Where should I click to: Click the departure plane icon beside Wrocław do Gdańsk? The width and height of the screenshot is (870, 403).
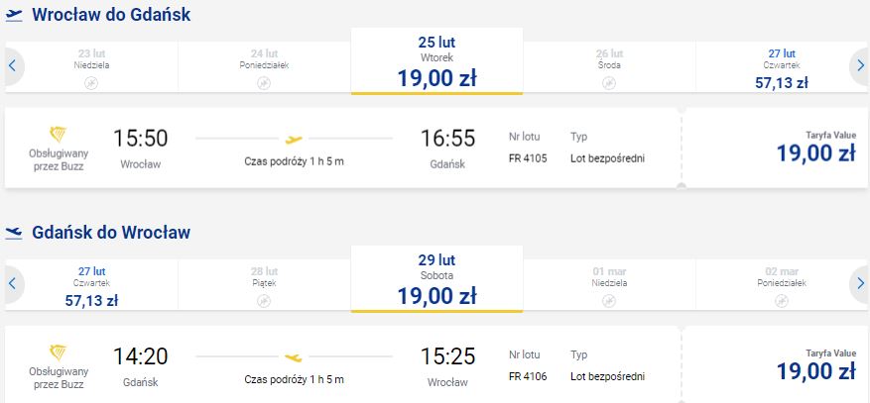coord(14,16)
